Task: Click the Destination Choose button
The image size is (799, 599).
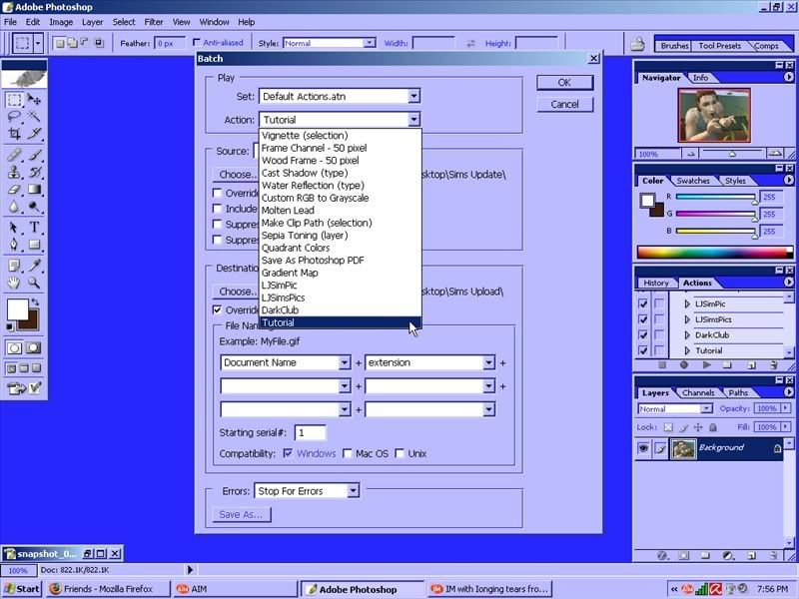Action: (236, 292)
